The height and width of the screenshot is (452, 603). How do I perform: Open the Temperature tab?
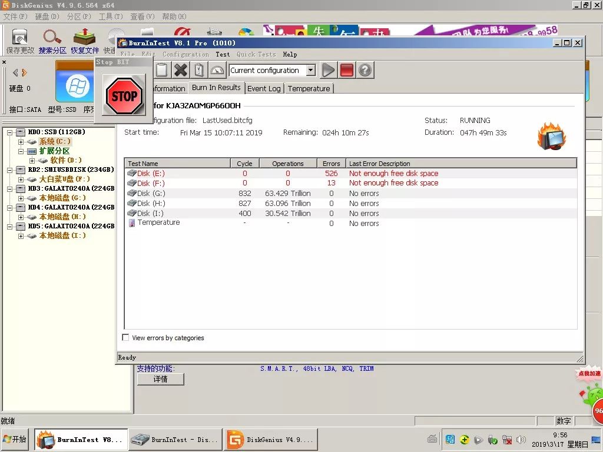point(309,88)
